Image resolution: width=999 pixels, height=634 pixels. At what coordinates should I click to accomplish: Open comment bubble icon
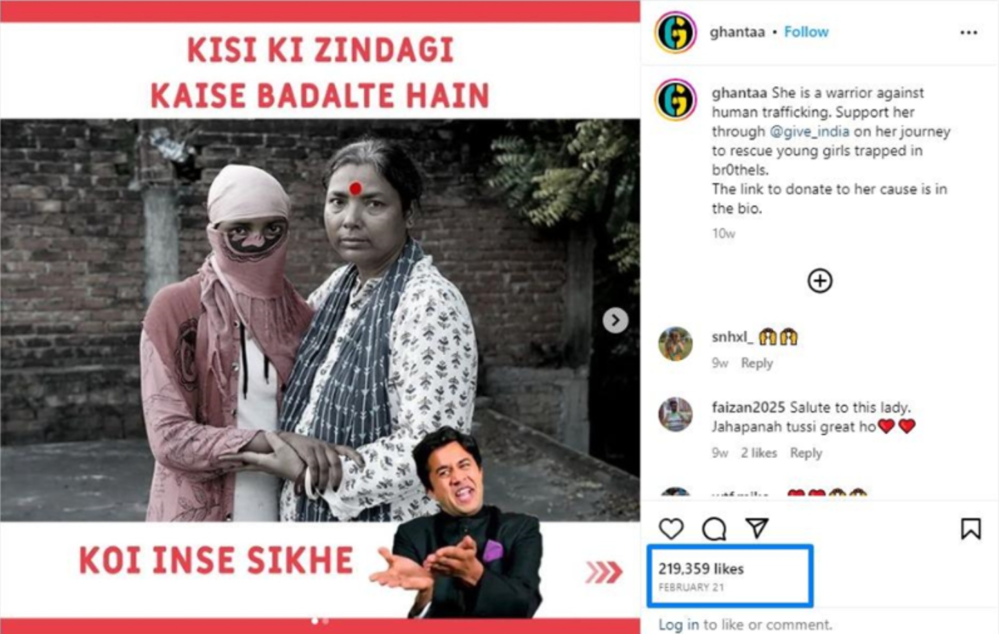tap(714, 528)
